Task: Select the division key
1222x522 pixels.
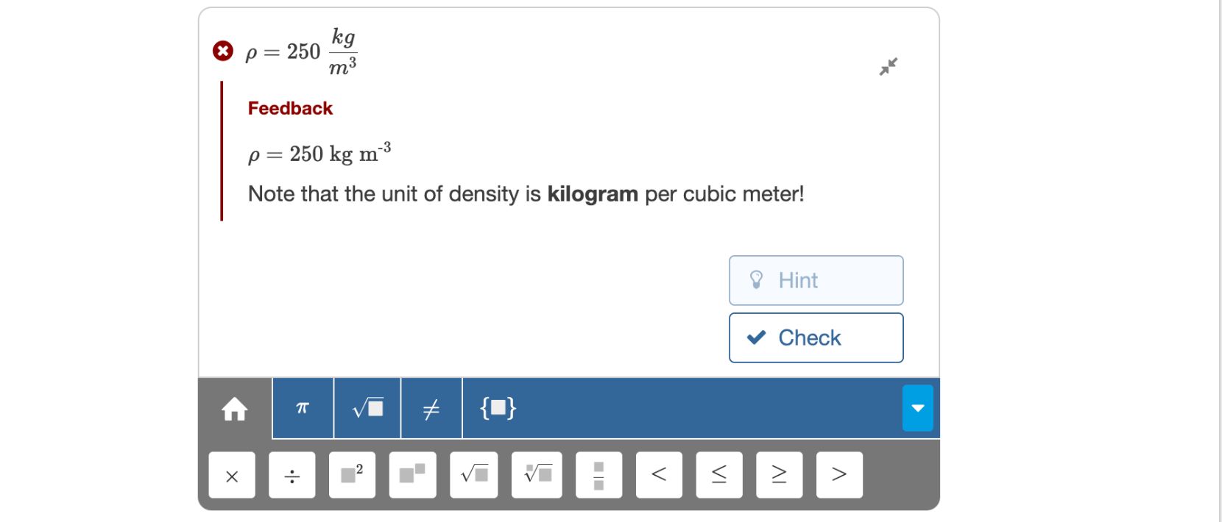Action: point(292,476)
